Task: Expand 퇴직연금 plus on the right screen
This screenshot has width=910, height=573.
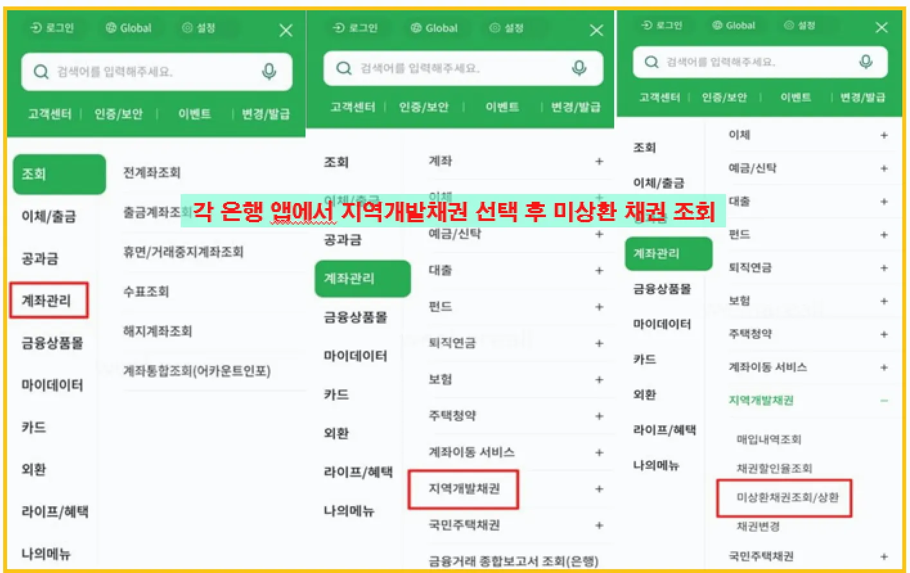Action: 884,268
